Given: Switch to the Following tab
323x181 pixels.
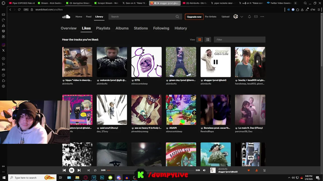Looking at the screenshot, I should pyautogui.click(x=161, y=28).
